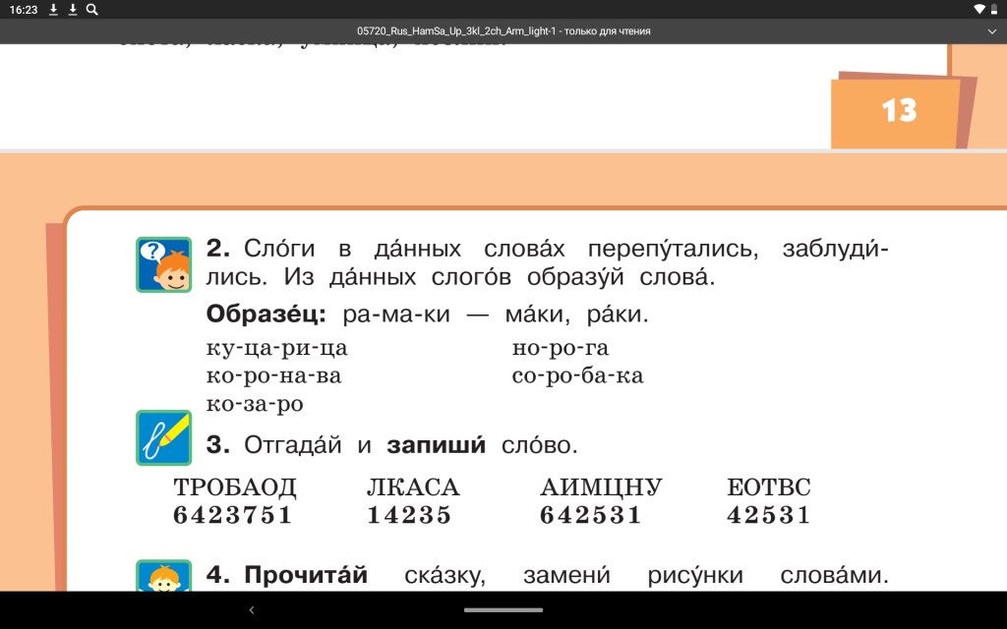The width and height of the screenshot is (1007, 629).
Task: Tap the document title 05720_Rus_HamSa_Up_3kl
Action: 503,31
